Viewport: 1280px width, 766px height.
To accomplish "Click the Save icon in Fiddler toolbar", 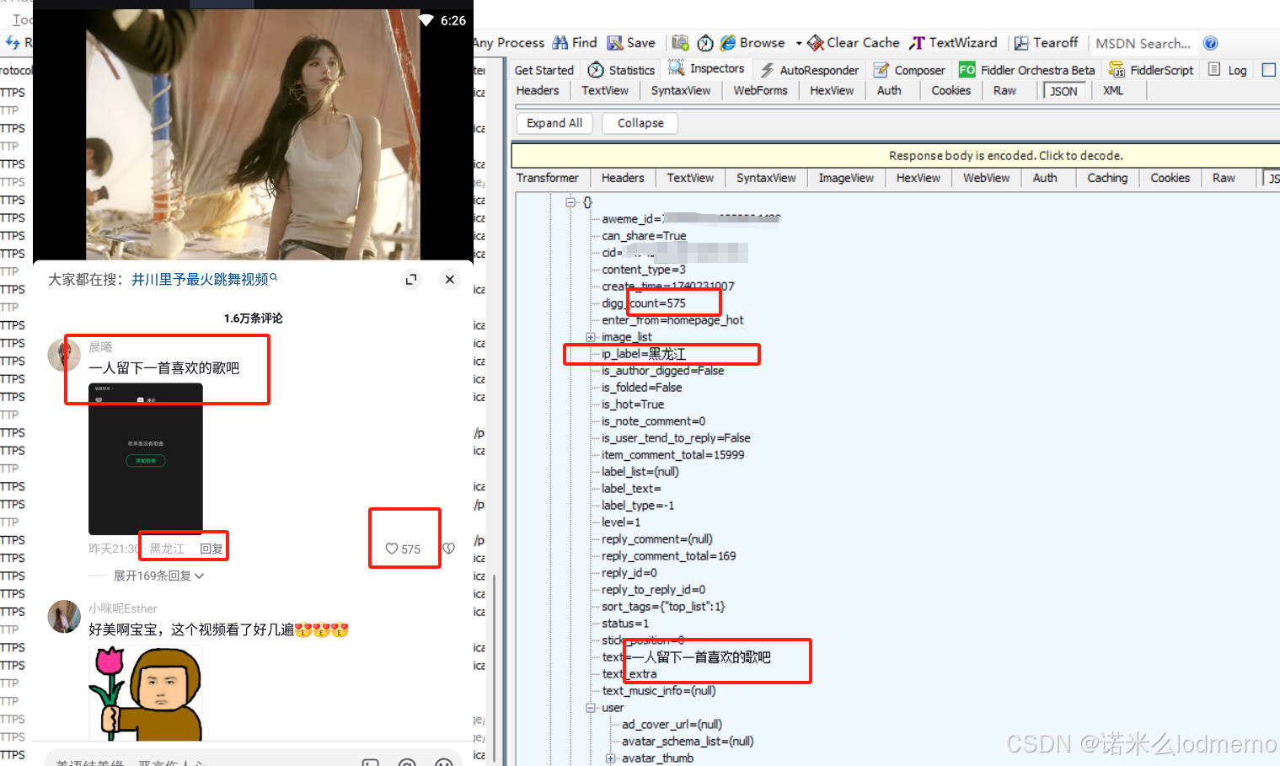I will [615, 43].
